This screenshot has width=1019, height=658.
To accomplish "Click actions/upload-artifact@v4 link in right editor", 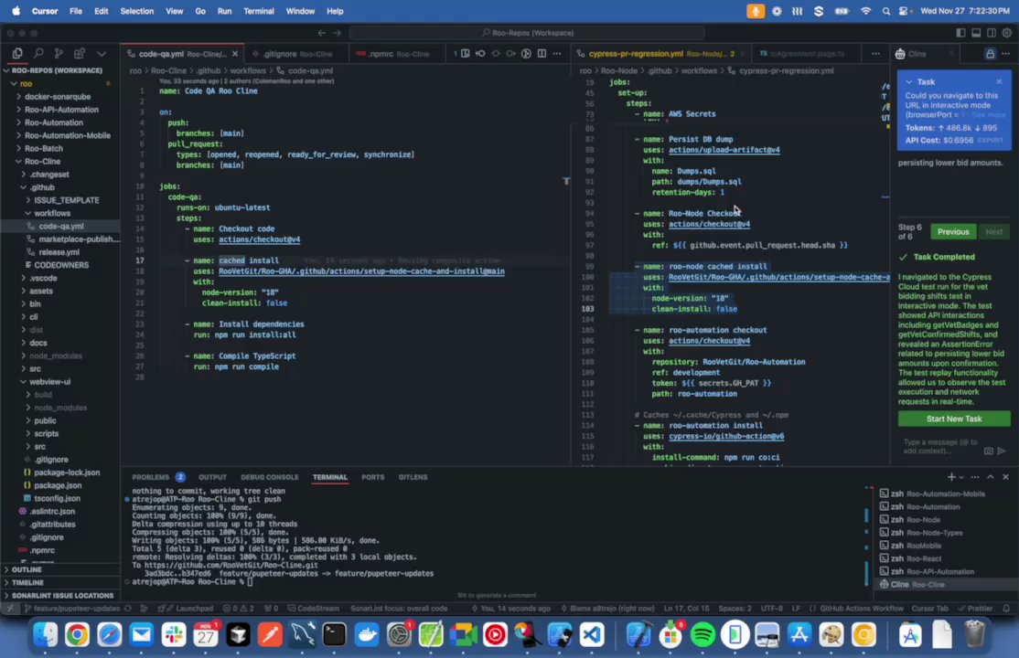I will [x=724, y=150].
